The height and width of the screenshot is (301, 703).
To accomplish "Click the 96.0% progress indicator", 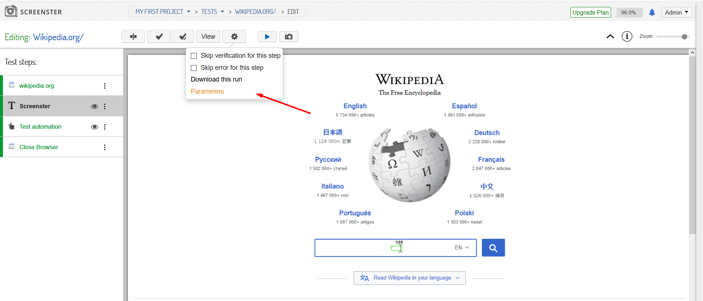I will [629, 12].
